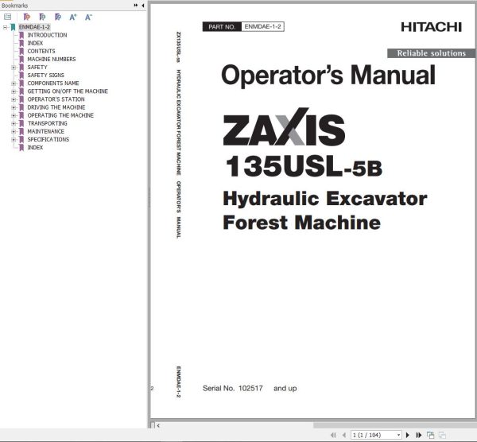Open the DRIVING THE MACHINE bookmark
The width and height of the screenshot is (477, 442).
point(56,107)
